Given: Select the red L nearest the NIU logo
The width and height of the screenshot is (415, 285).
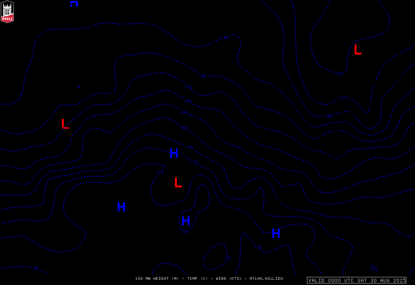Looking at the screenshot, I should point(65,124).
